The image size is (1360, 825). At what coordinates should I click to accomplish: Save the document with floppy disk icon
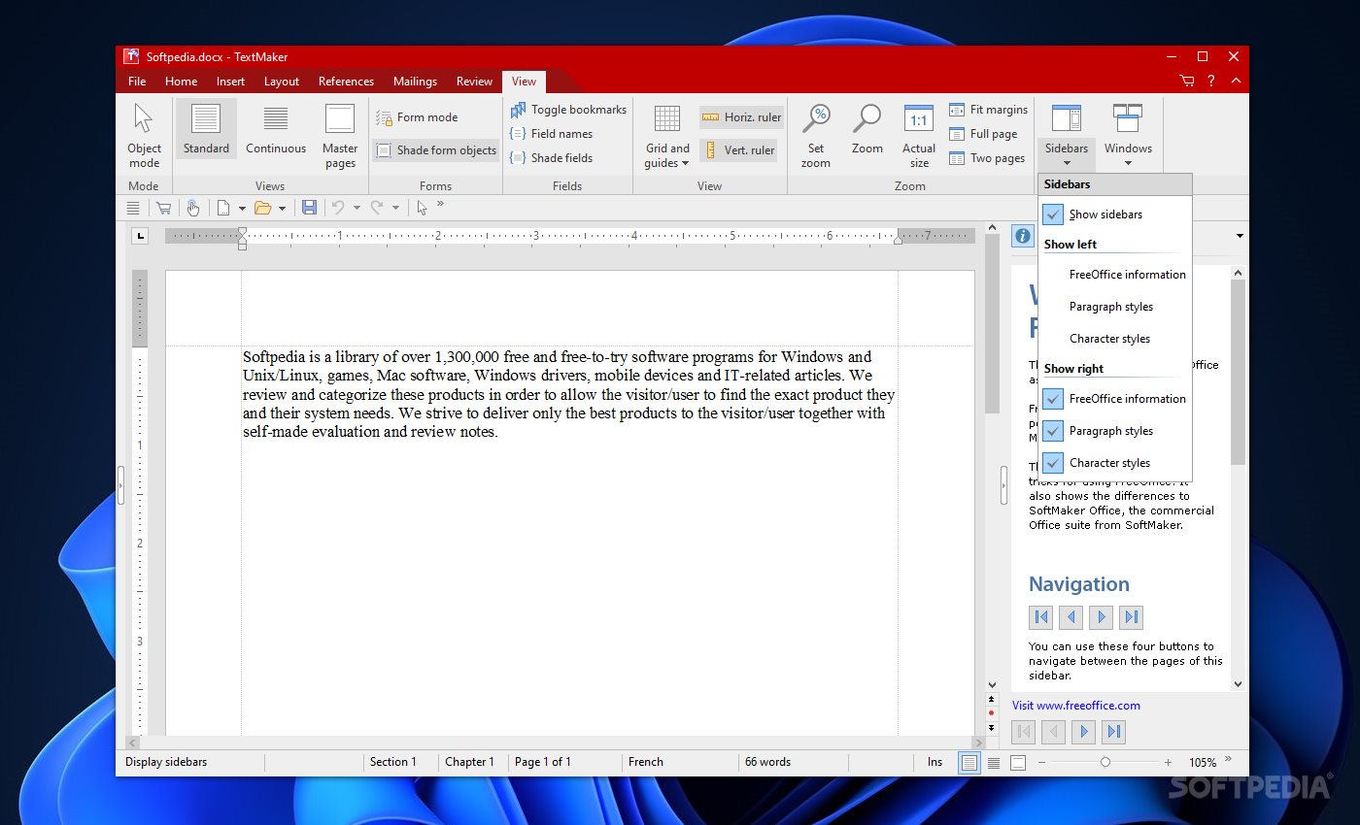pos(309,208)
